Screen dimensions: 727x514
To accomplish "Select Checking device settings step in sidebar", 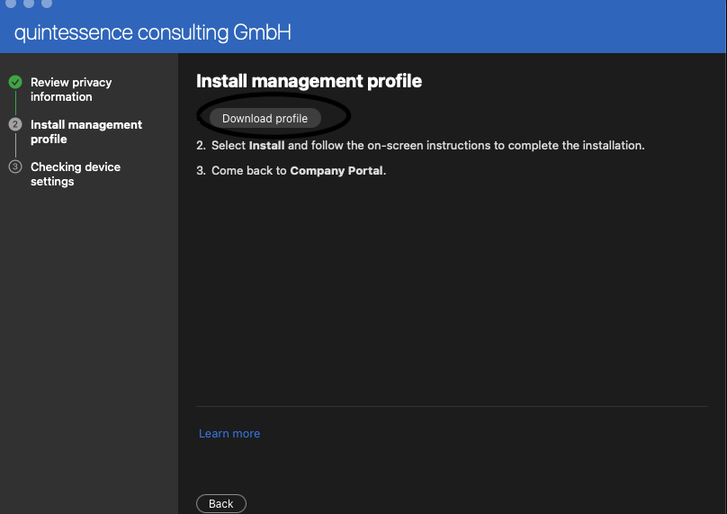I will pyautogui.click(x=75, y=174).
